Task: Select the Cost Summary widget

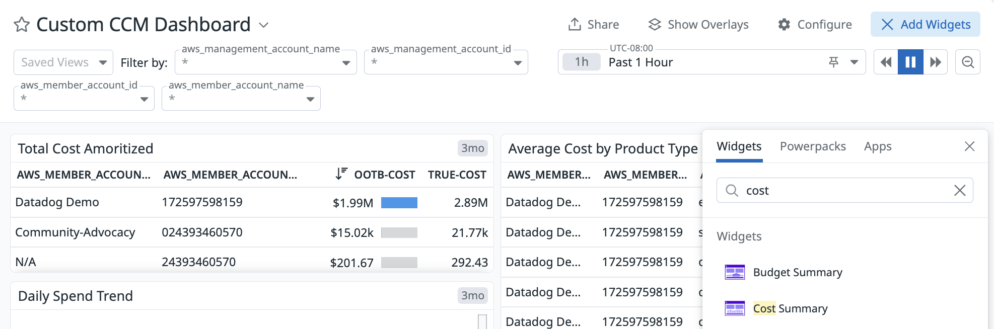Action: pyautogui.click(x=790, y=308)
